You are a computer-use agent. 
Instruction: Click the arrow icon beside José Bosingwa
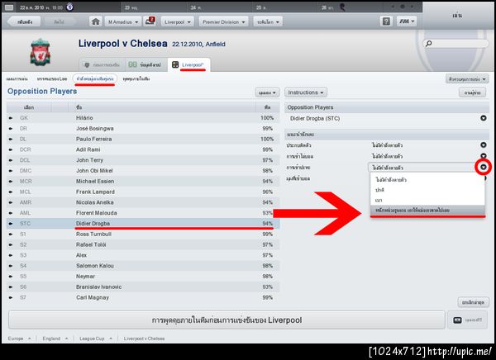pyautogui.click(x=11, y=129)
